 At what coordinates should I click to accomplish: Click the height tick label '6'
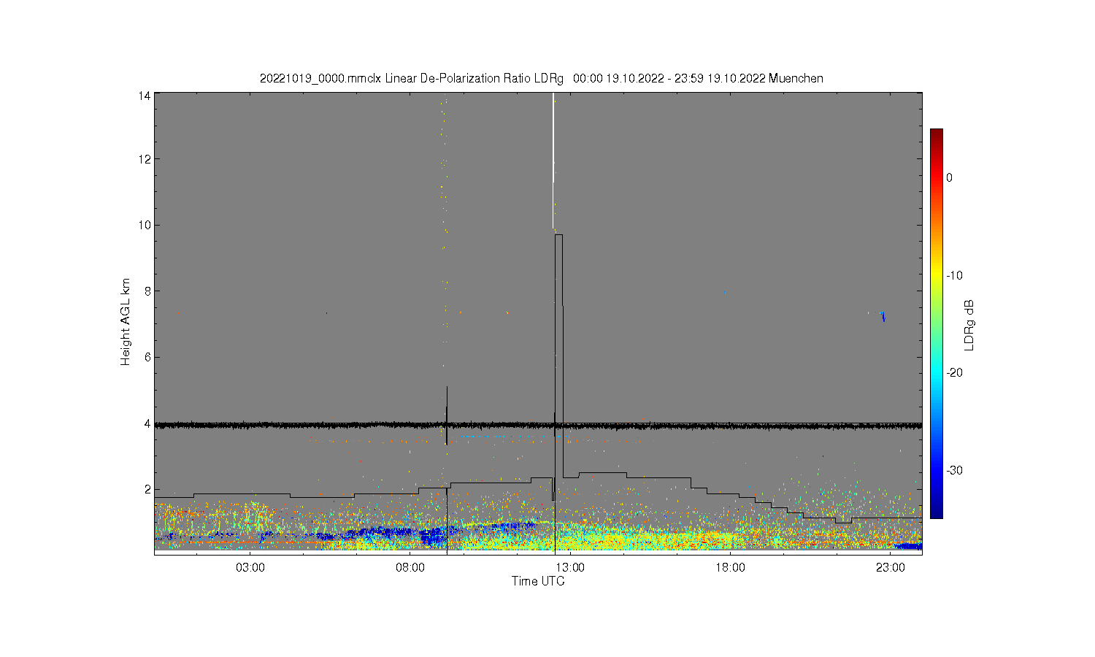pos(148,357)
